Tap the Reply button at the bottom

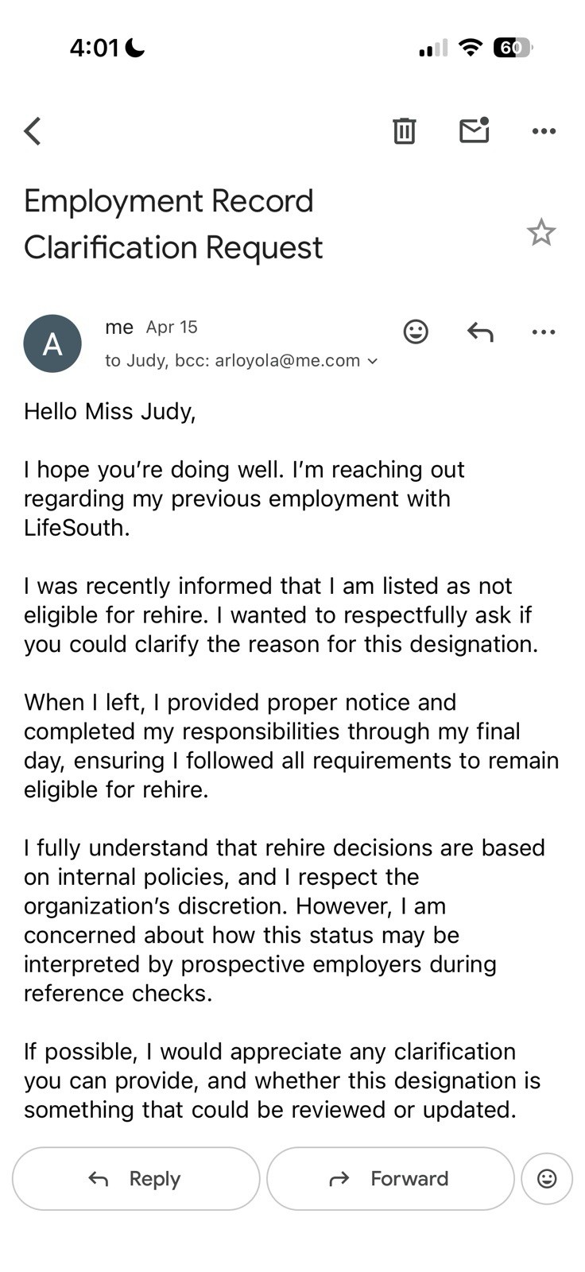pyautogui.click(x=136, y=1178)
